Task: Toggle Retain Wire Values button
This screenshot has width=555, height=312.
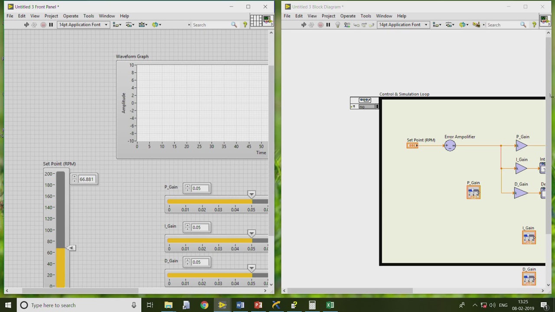Action: [347, 25]
